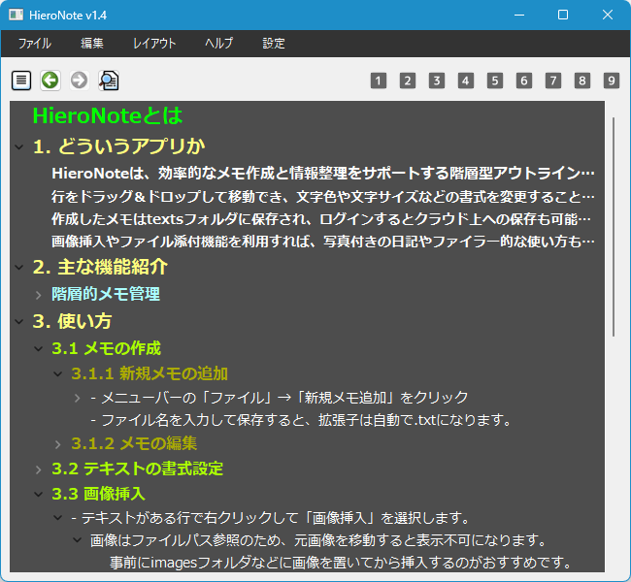Click the level 3 number button
This screenshot has height=582, width=631.
point(437,81)
